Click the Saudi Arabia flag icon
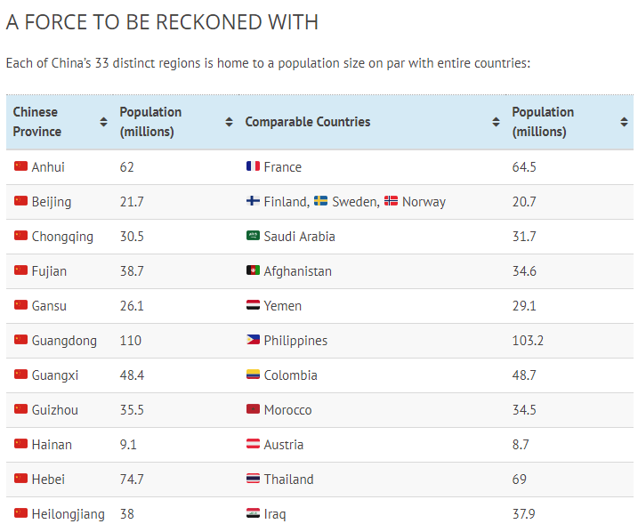The width and height of the screenshot is (638, 532). coord(253,236)
